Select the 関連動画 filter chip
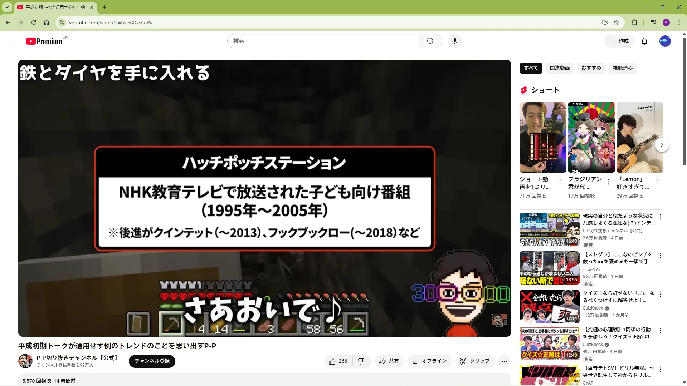This screenshot has height=386, width=687. (x=560, y=68)
